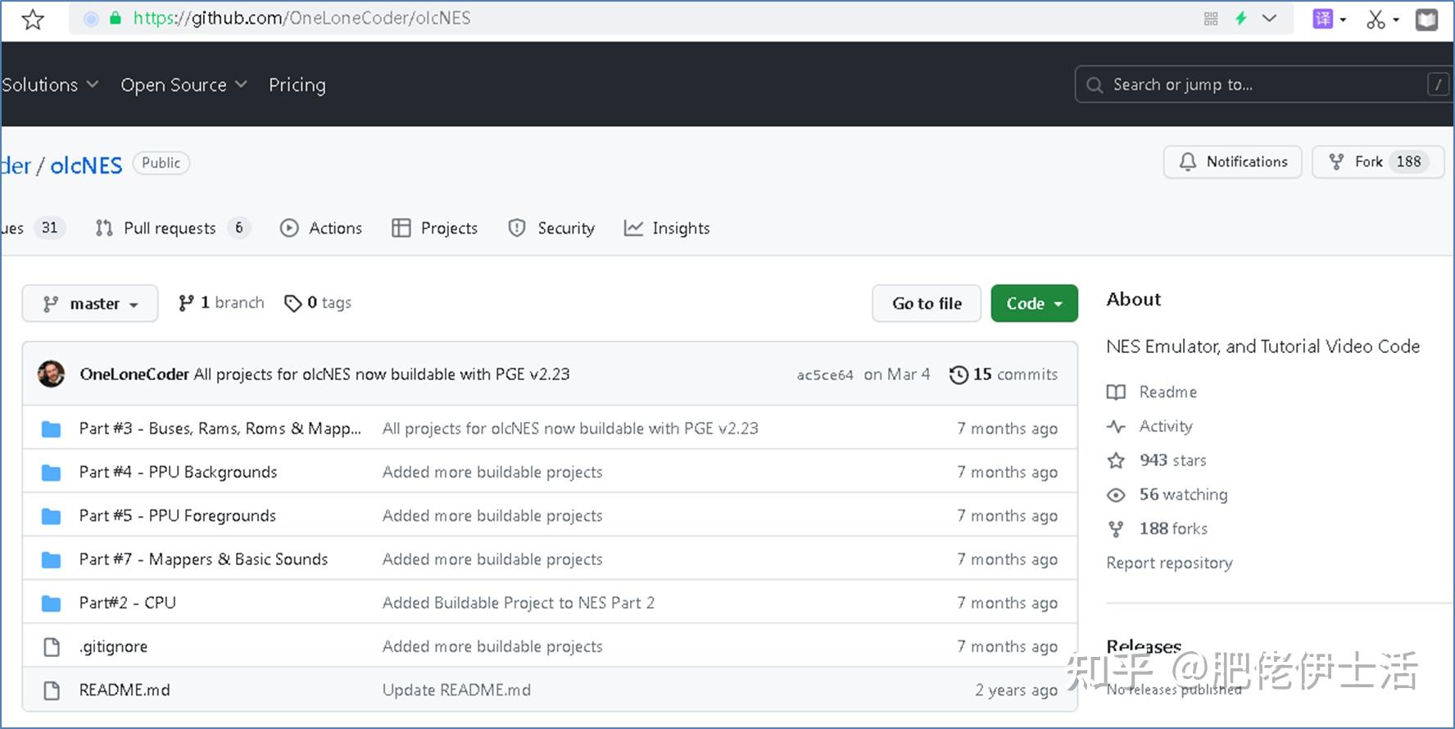Open the Part #4 - PPU Backgrounds folder
The width and height of the screenshot is (1455, 729).
coord(178,473)
